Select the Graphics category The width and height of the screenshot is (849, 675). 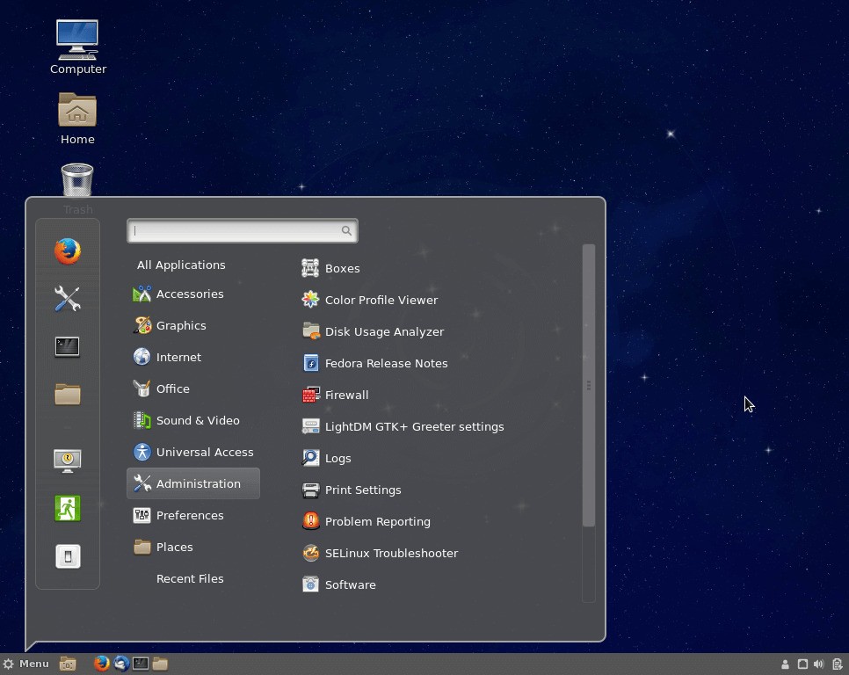[x=193, y=325]
